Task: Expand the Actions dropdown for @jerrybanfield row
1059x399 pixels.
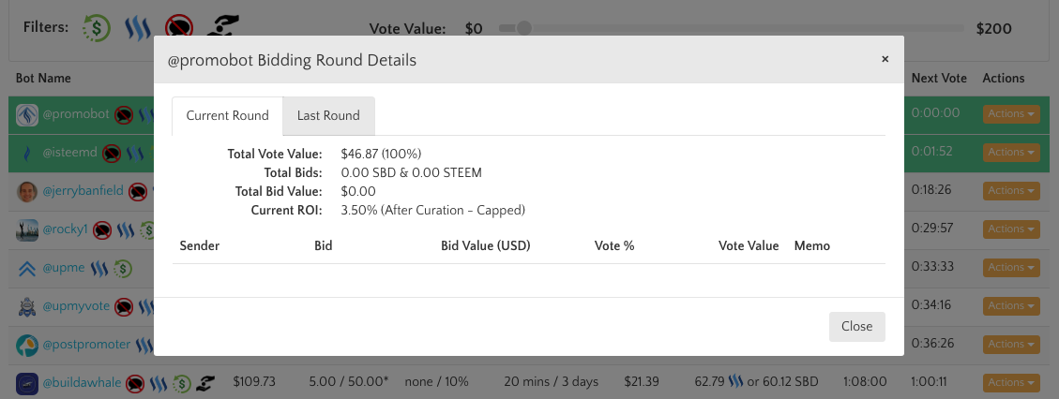Action: click(1011, 191)
